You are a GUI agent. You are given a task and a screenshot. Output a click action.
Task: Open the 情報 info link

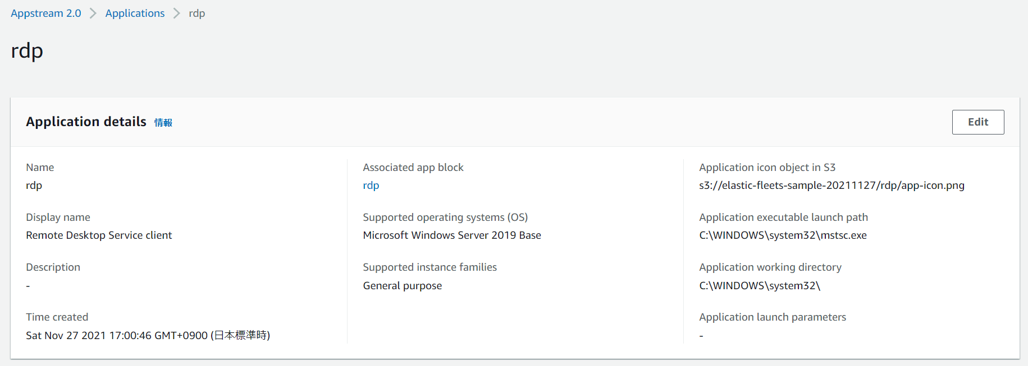(x=163, y=123)
